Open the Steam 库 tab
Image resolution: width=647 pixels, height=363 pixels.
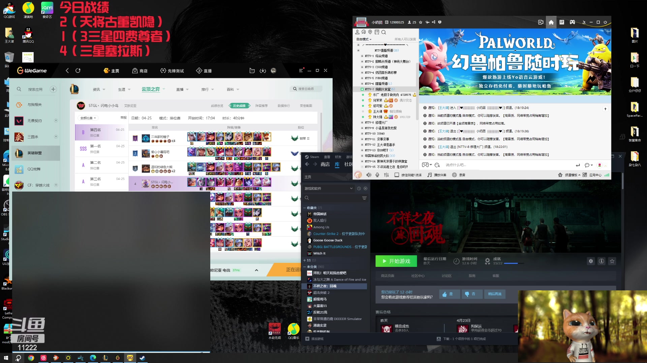pos(337,164)
